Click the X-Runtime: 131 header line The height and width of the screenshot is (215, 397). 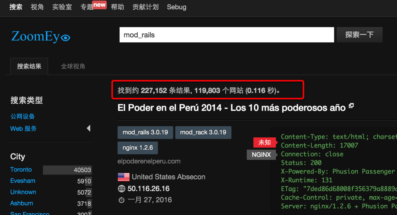point(307,180)
